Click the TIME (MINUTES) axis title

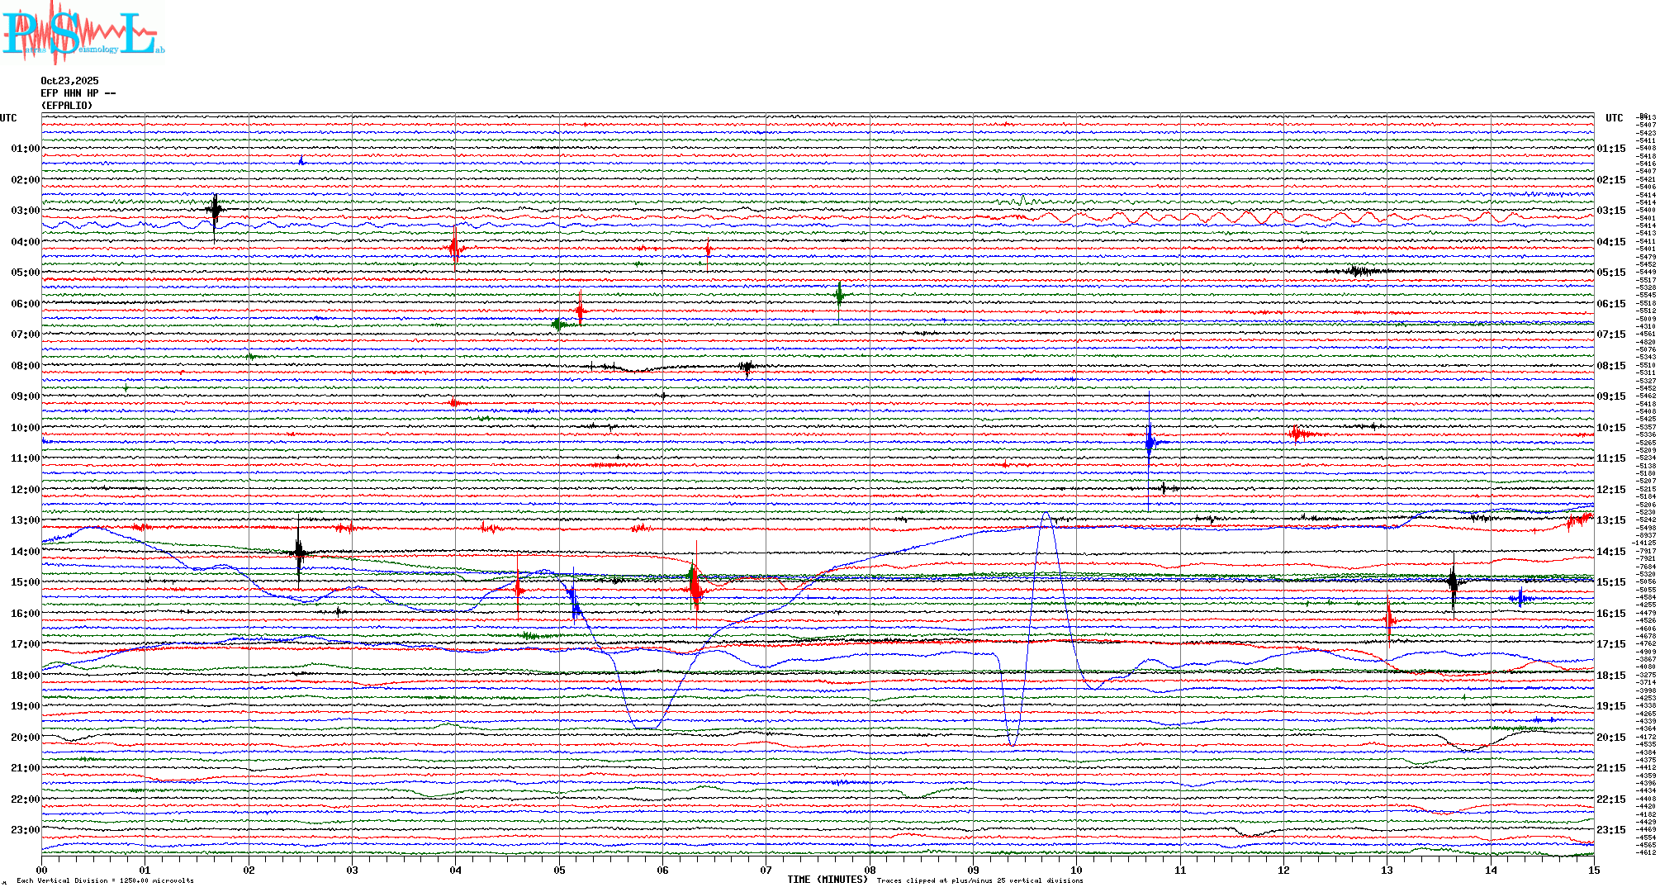point(827,880)
